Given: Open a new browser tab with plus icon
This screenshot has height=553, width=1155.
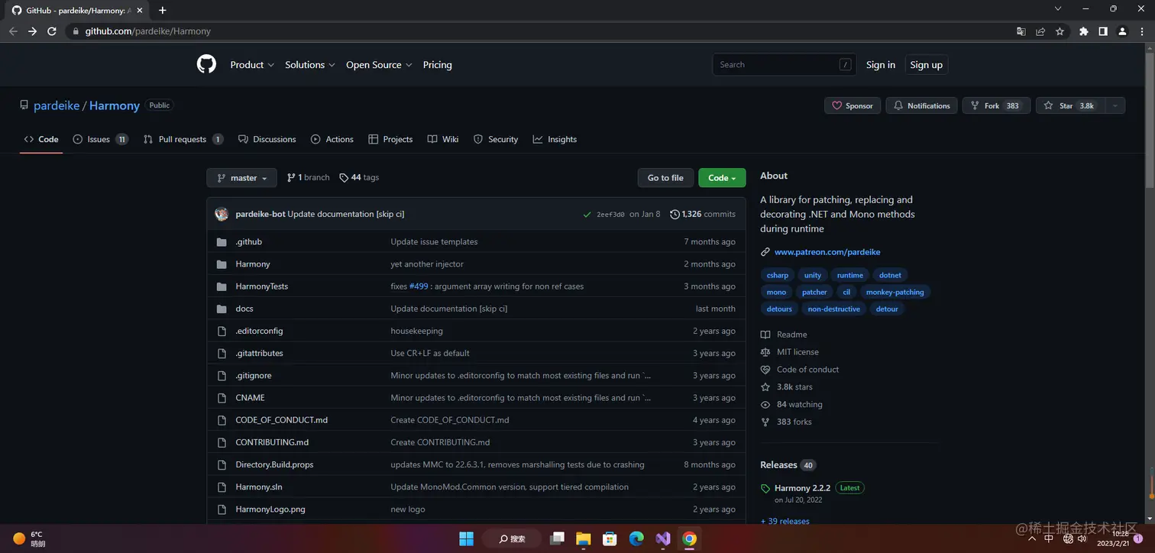Looking at the screenshot, I should pos(162,10).
